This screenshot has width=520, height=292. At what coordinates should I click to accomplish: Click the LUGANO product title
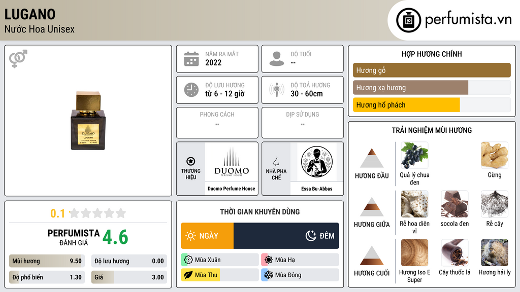tap(30, 15)
